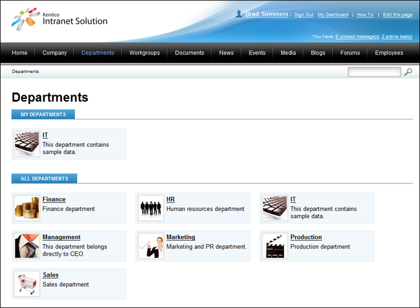
Task: Go to the Documents navigation tab
Action: click(x=189, y=53)
